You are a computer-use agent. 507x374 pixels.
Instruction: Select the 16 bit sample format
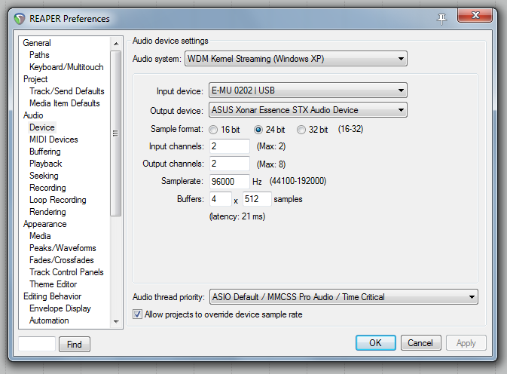pos(213,130)
